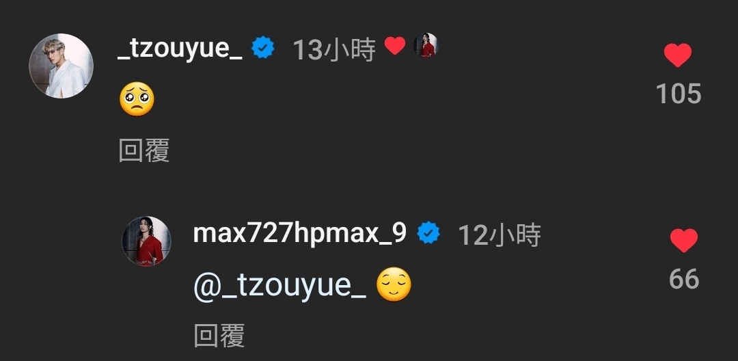Tap the verified badge beside _tzouyue_

(x=263, y=48)
